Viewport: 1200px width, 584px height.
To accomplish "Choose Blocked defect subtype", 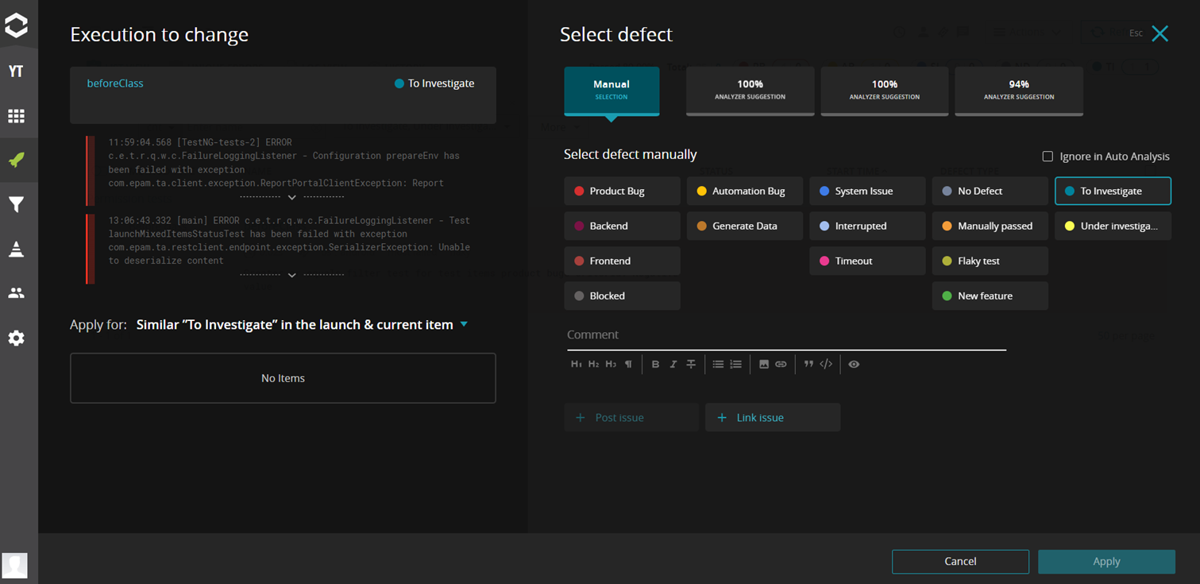I will tap(622, 296).
